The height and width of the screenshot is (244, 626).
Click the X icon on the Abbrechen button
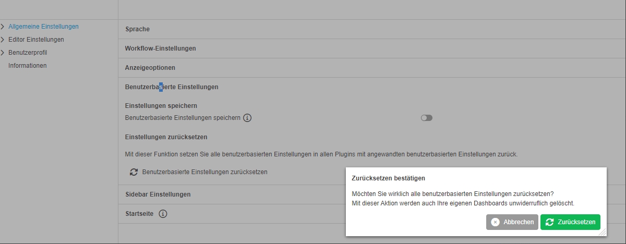pos(495,222)
